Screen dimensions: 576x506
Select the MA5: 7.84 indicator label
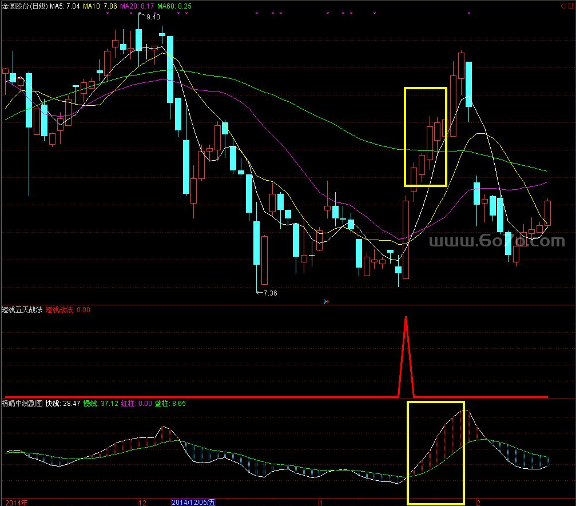click(65, 6)
